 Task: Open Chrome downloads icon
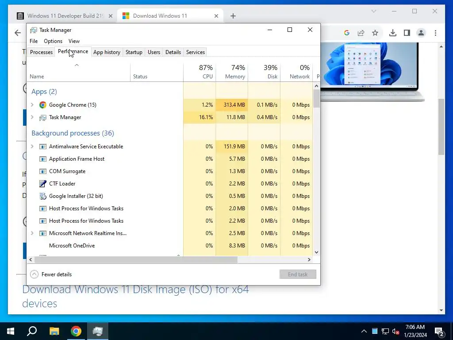coord(393,33)
